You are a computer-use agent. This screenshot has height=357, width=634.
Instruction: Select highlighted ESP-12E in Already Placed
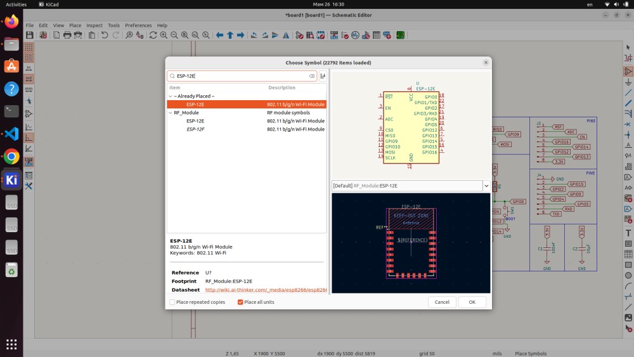pos(247,105)
